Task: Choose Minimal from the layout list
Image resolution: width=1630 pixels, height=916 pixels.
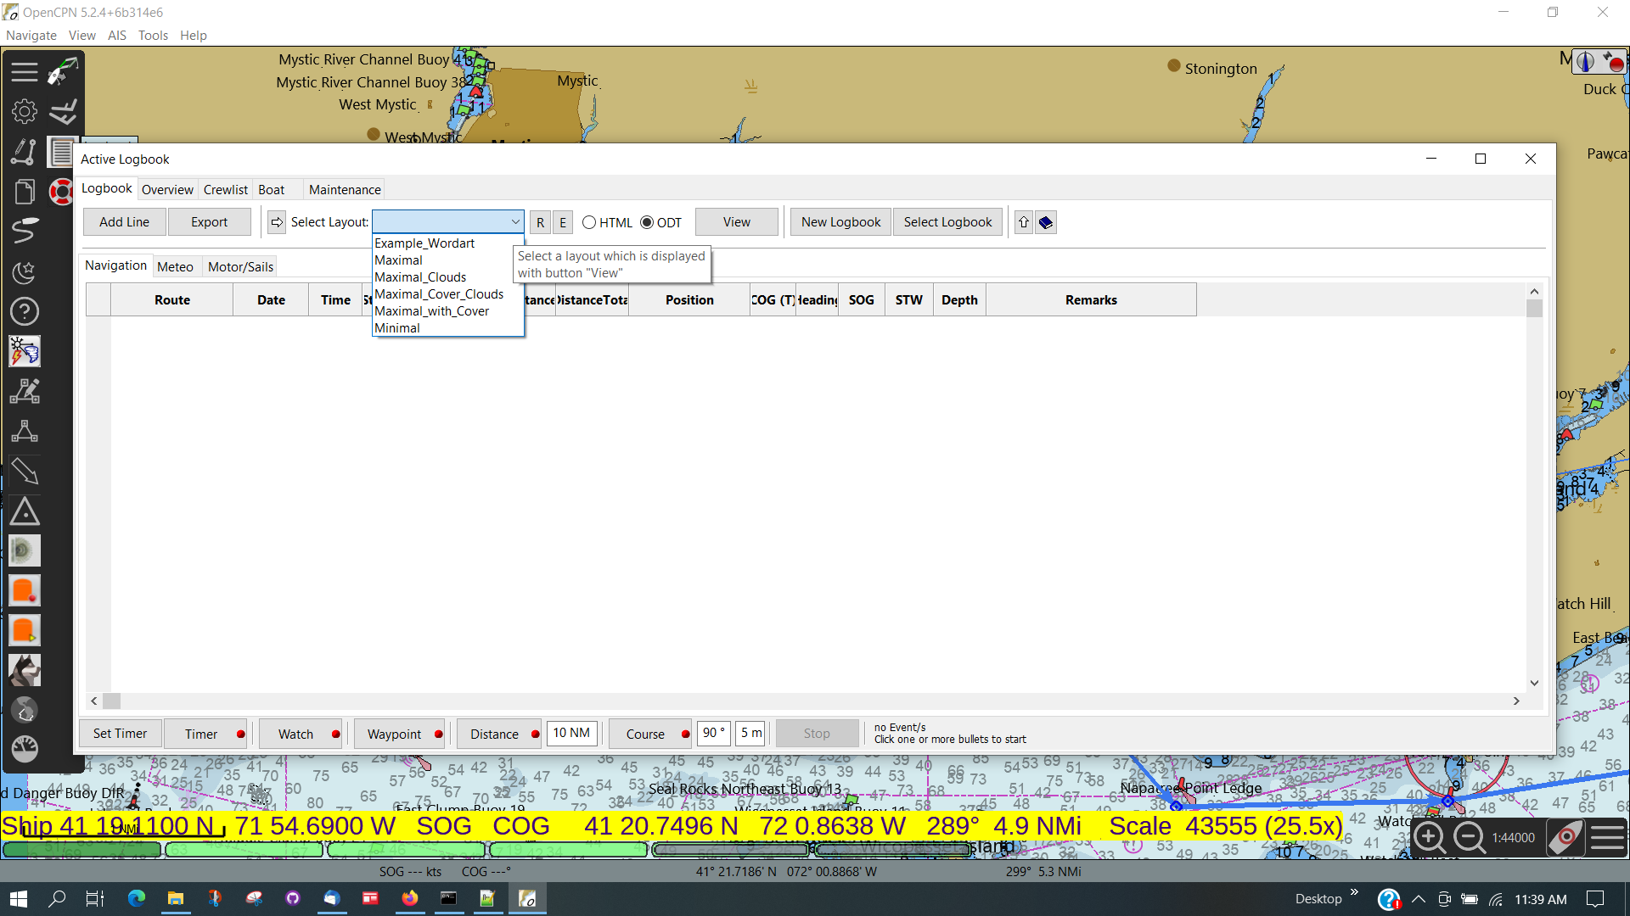Action: [396, 328]
